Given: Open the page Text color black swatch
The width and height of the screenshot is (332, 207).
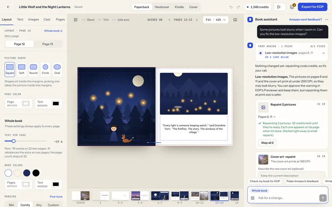Looking at the screenshot, I should [x=56, y=103].
